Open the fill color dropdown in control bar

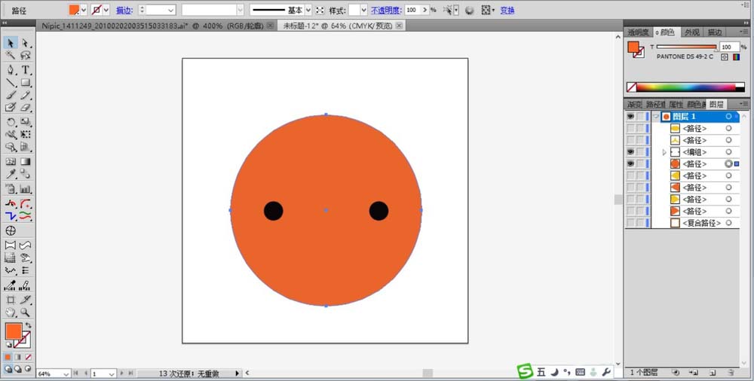click(x=84, y=11)
